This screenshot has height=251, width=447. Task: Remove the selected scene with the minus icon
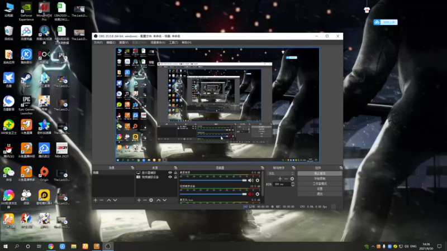click(x=102, y=200)
